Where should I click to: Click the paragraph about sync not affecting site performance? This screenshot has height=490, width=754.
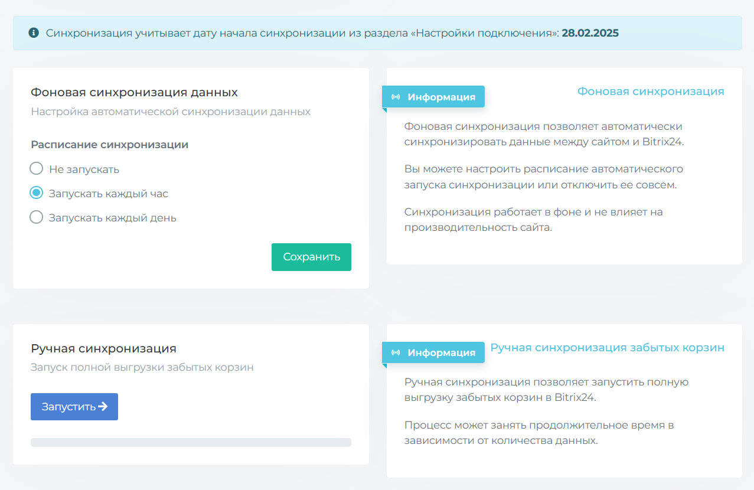pyautogui.click(x=533, y=219)
